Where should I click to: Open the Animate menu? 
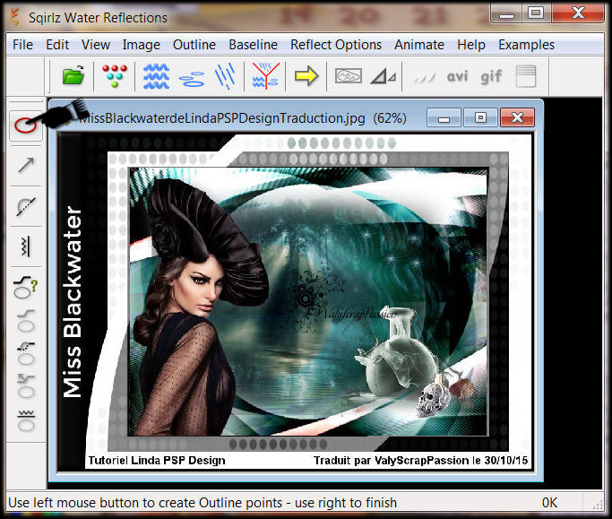tap(419, 45)
